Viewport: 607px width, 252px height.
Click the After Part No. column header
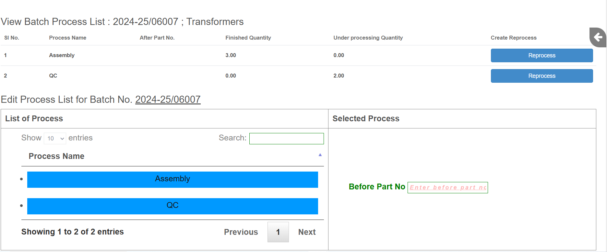tap(157, 38)
